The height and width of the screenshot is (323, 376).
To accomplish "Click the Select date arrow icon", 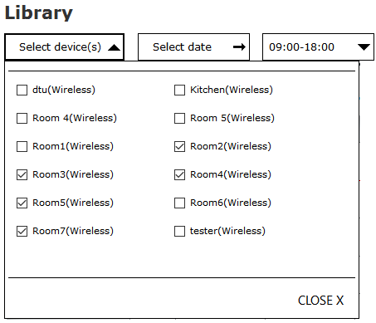I will click(x=239, y=47).
